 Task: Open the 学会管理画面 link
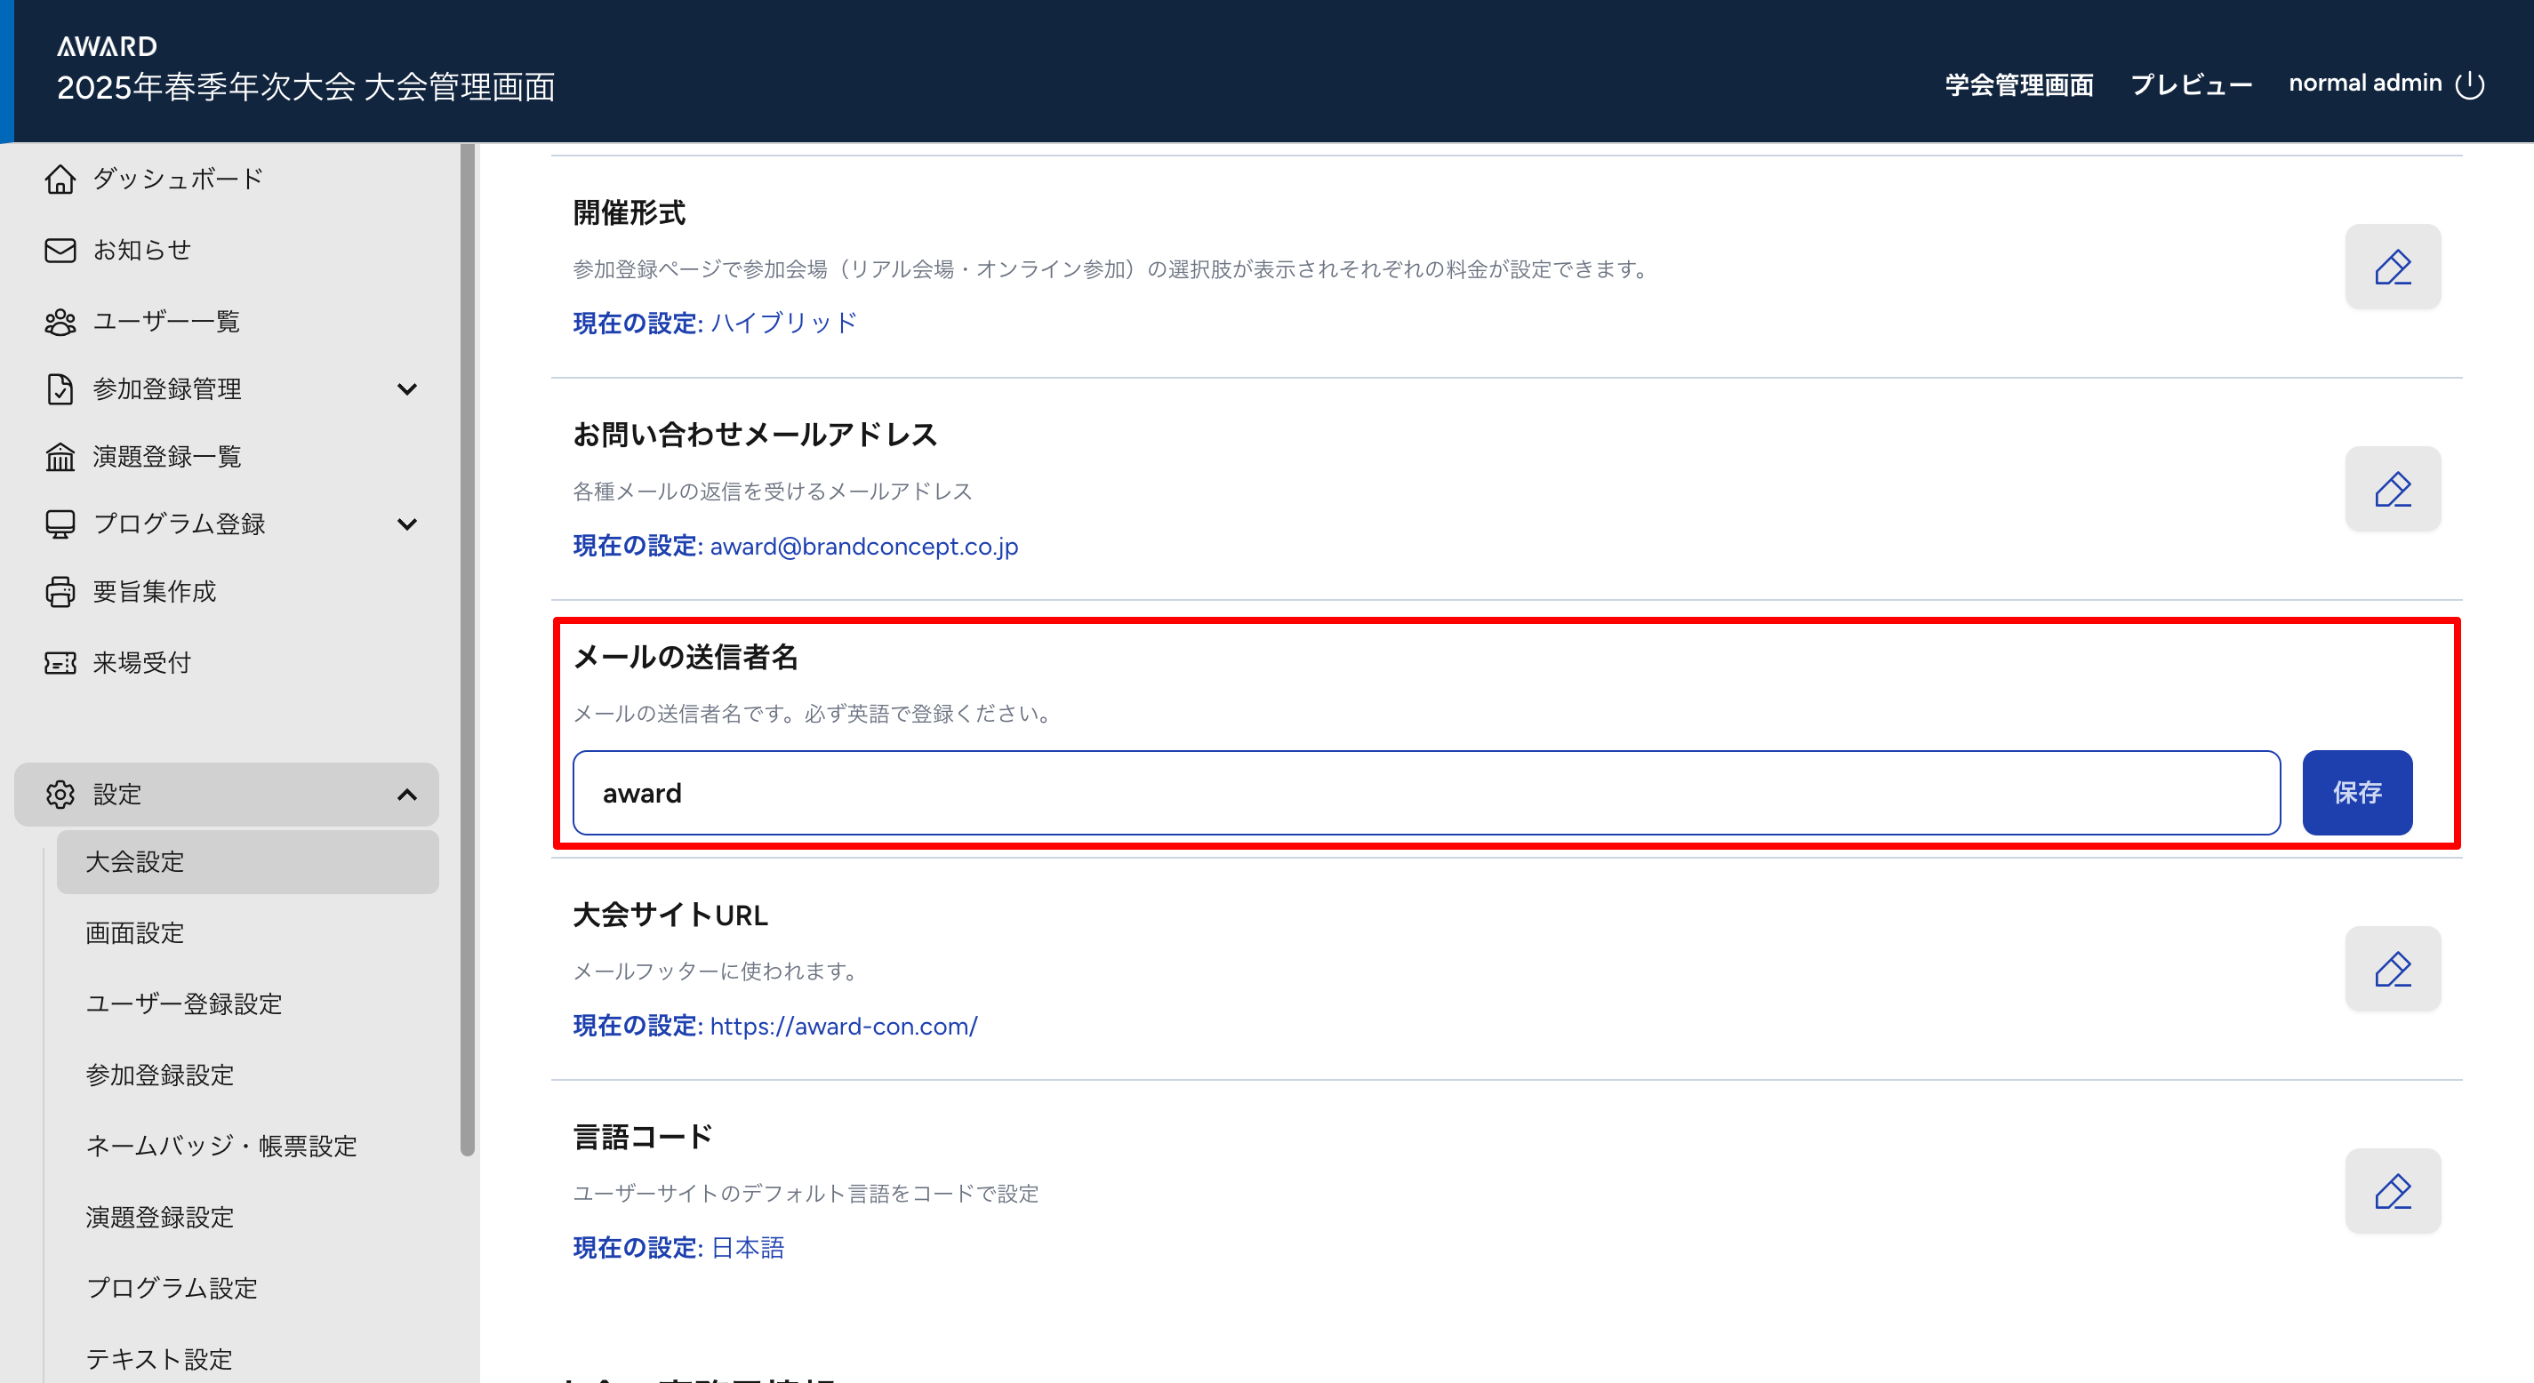point(2018,84)
